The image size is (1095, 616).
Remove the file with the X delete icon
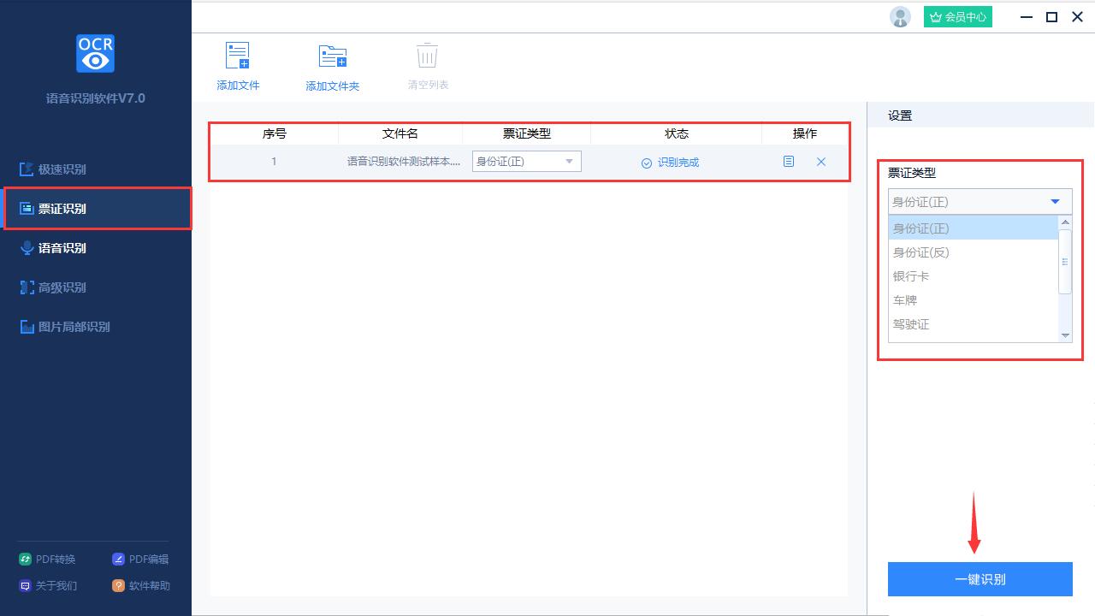(820, 161)
